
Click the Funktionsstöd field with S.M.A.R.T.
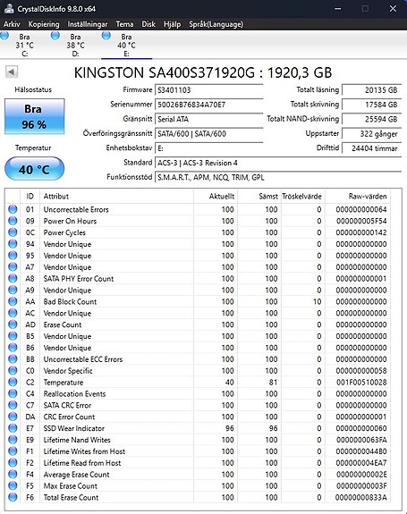[278, 177]
